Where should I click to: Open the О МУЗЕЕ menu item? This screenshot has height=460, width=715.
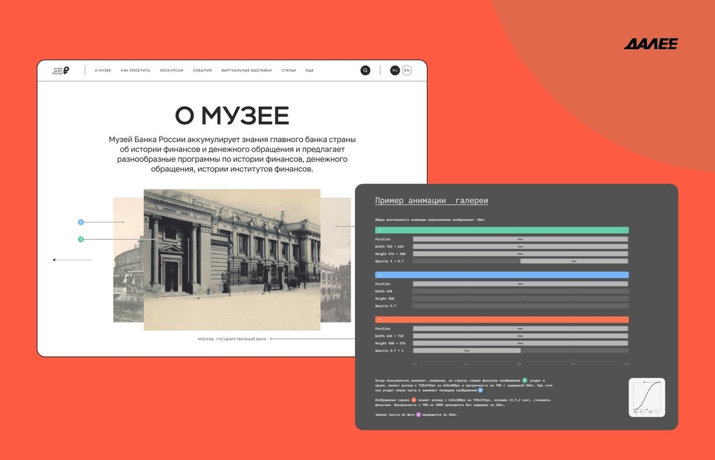[103, 70]
